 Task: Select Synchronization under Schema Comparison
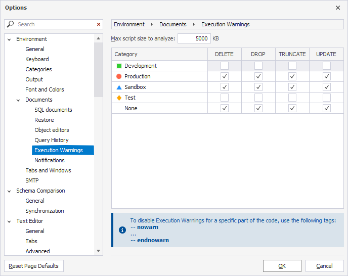(45, 211)
